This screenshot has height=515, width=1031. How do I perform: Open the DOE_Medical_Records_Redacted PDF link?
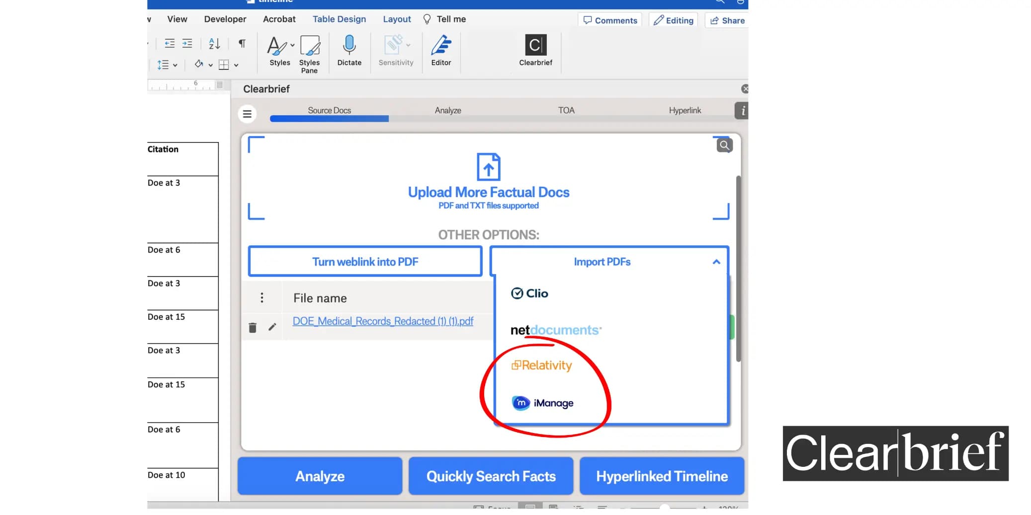click(383, 321)
